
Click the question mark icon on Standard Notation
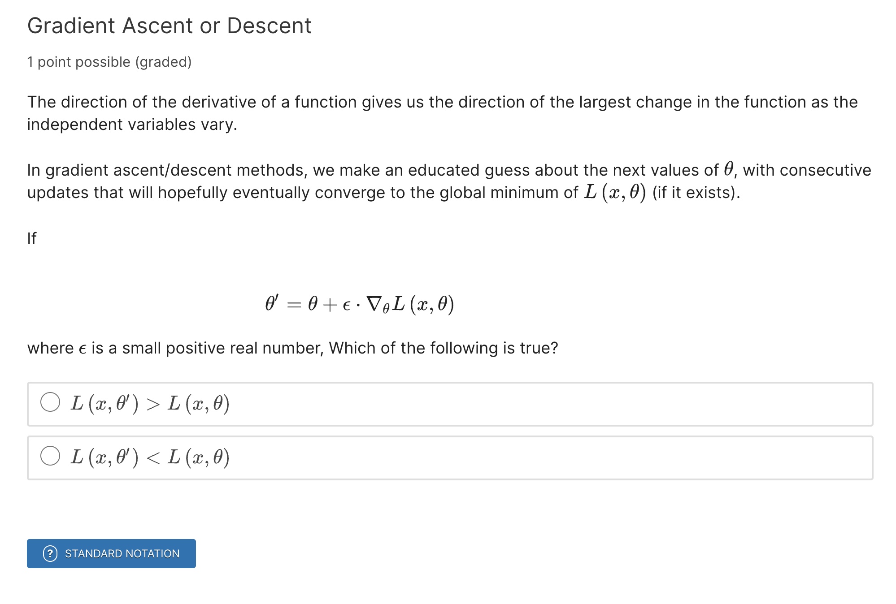tap(51, 554)
